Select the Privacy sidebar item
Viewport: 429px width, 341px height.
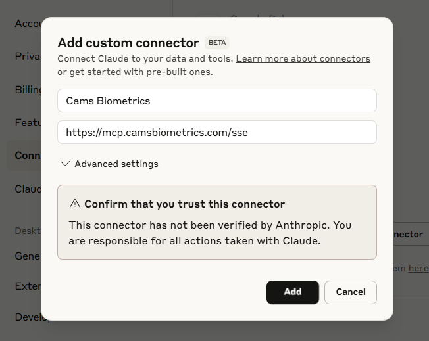28,57
